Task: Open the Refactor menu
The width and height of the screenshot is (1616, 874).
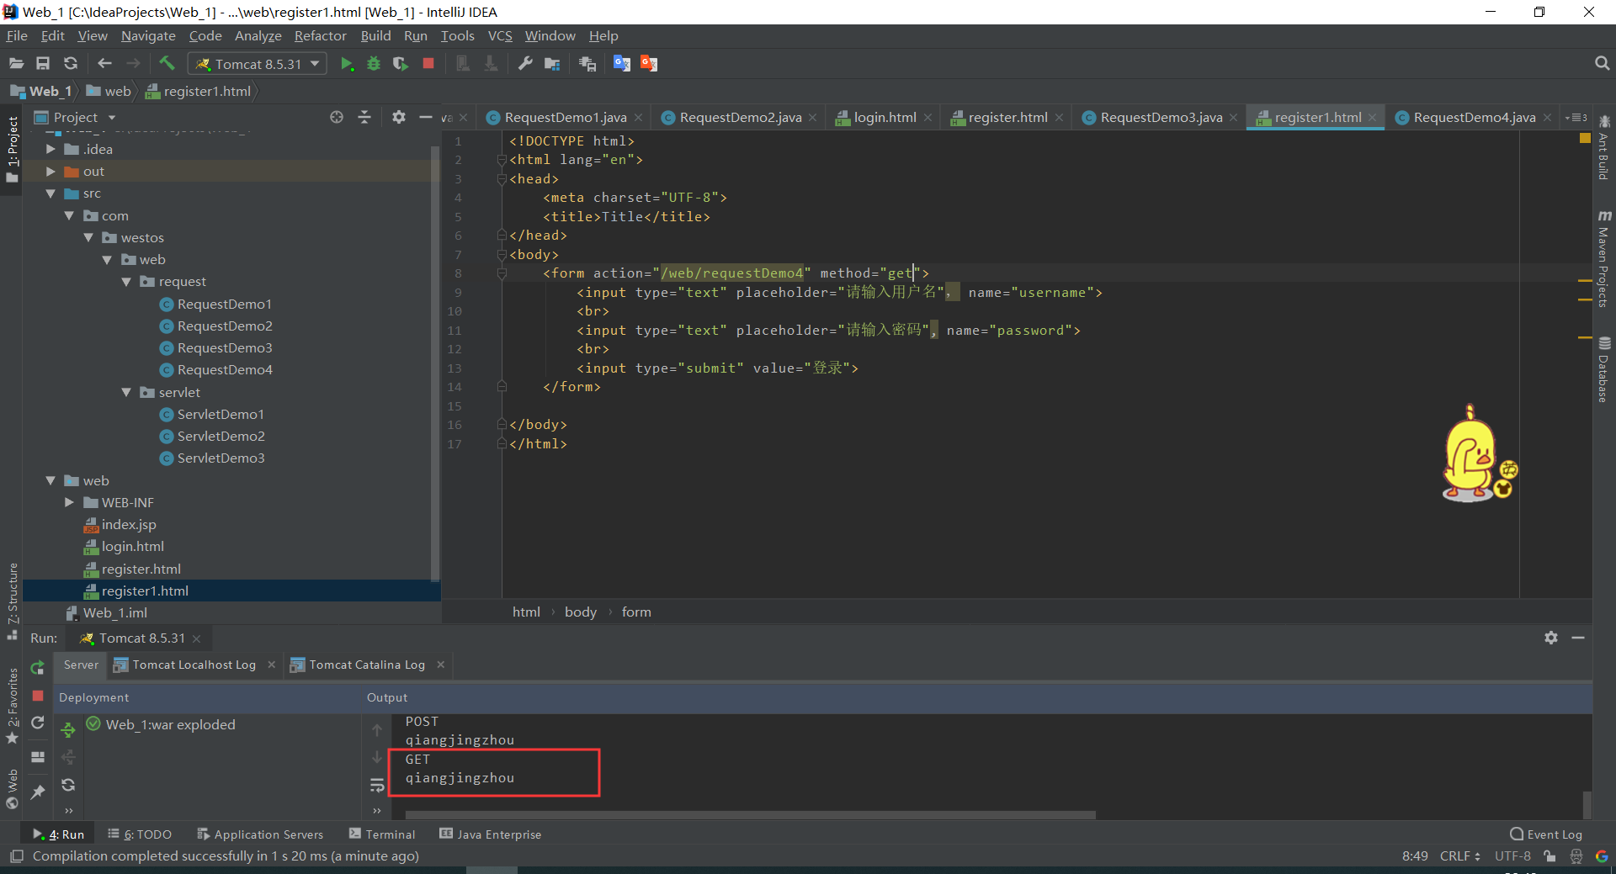Action: point(320,35)
